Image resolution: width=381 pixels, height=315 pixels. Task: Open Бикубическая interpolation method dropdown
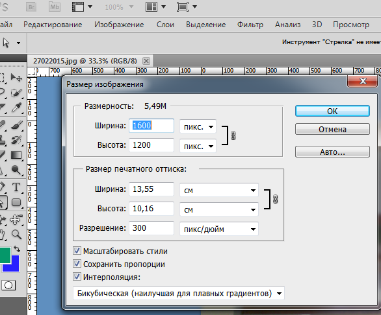pyautogui.click(x=179, y=293)
